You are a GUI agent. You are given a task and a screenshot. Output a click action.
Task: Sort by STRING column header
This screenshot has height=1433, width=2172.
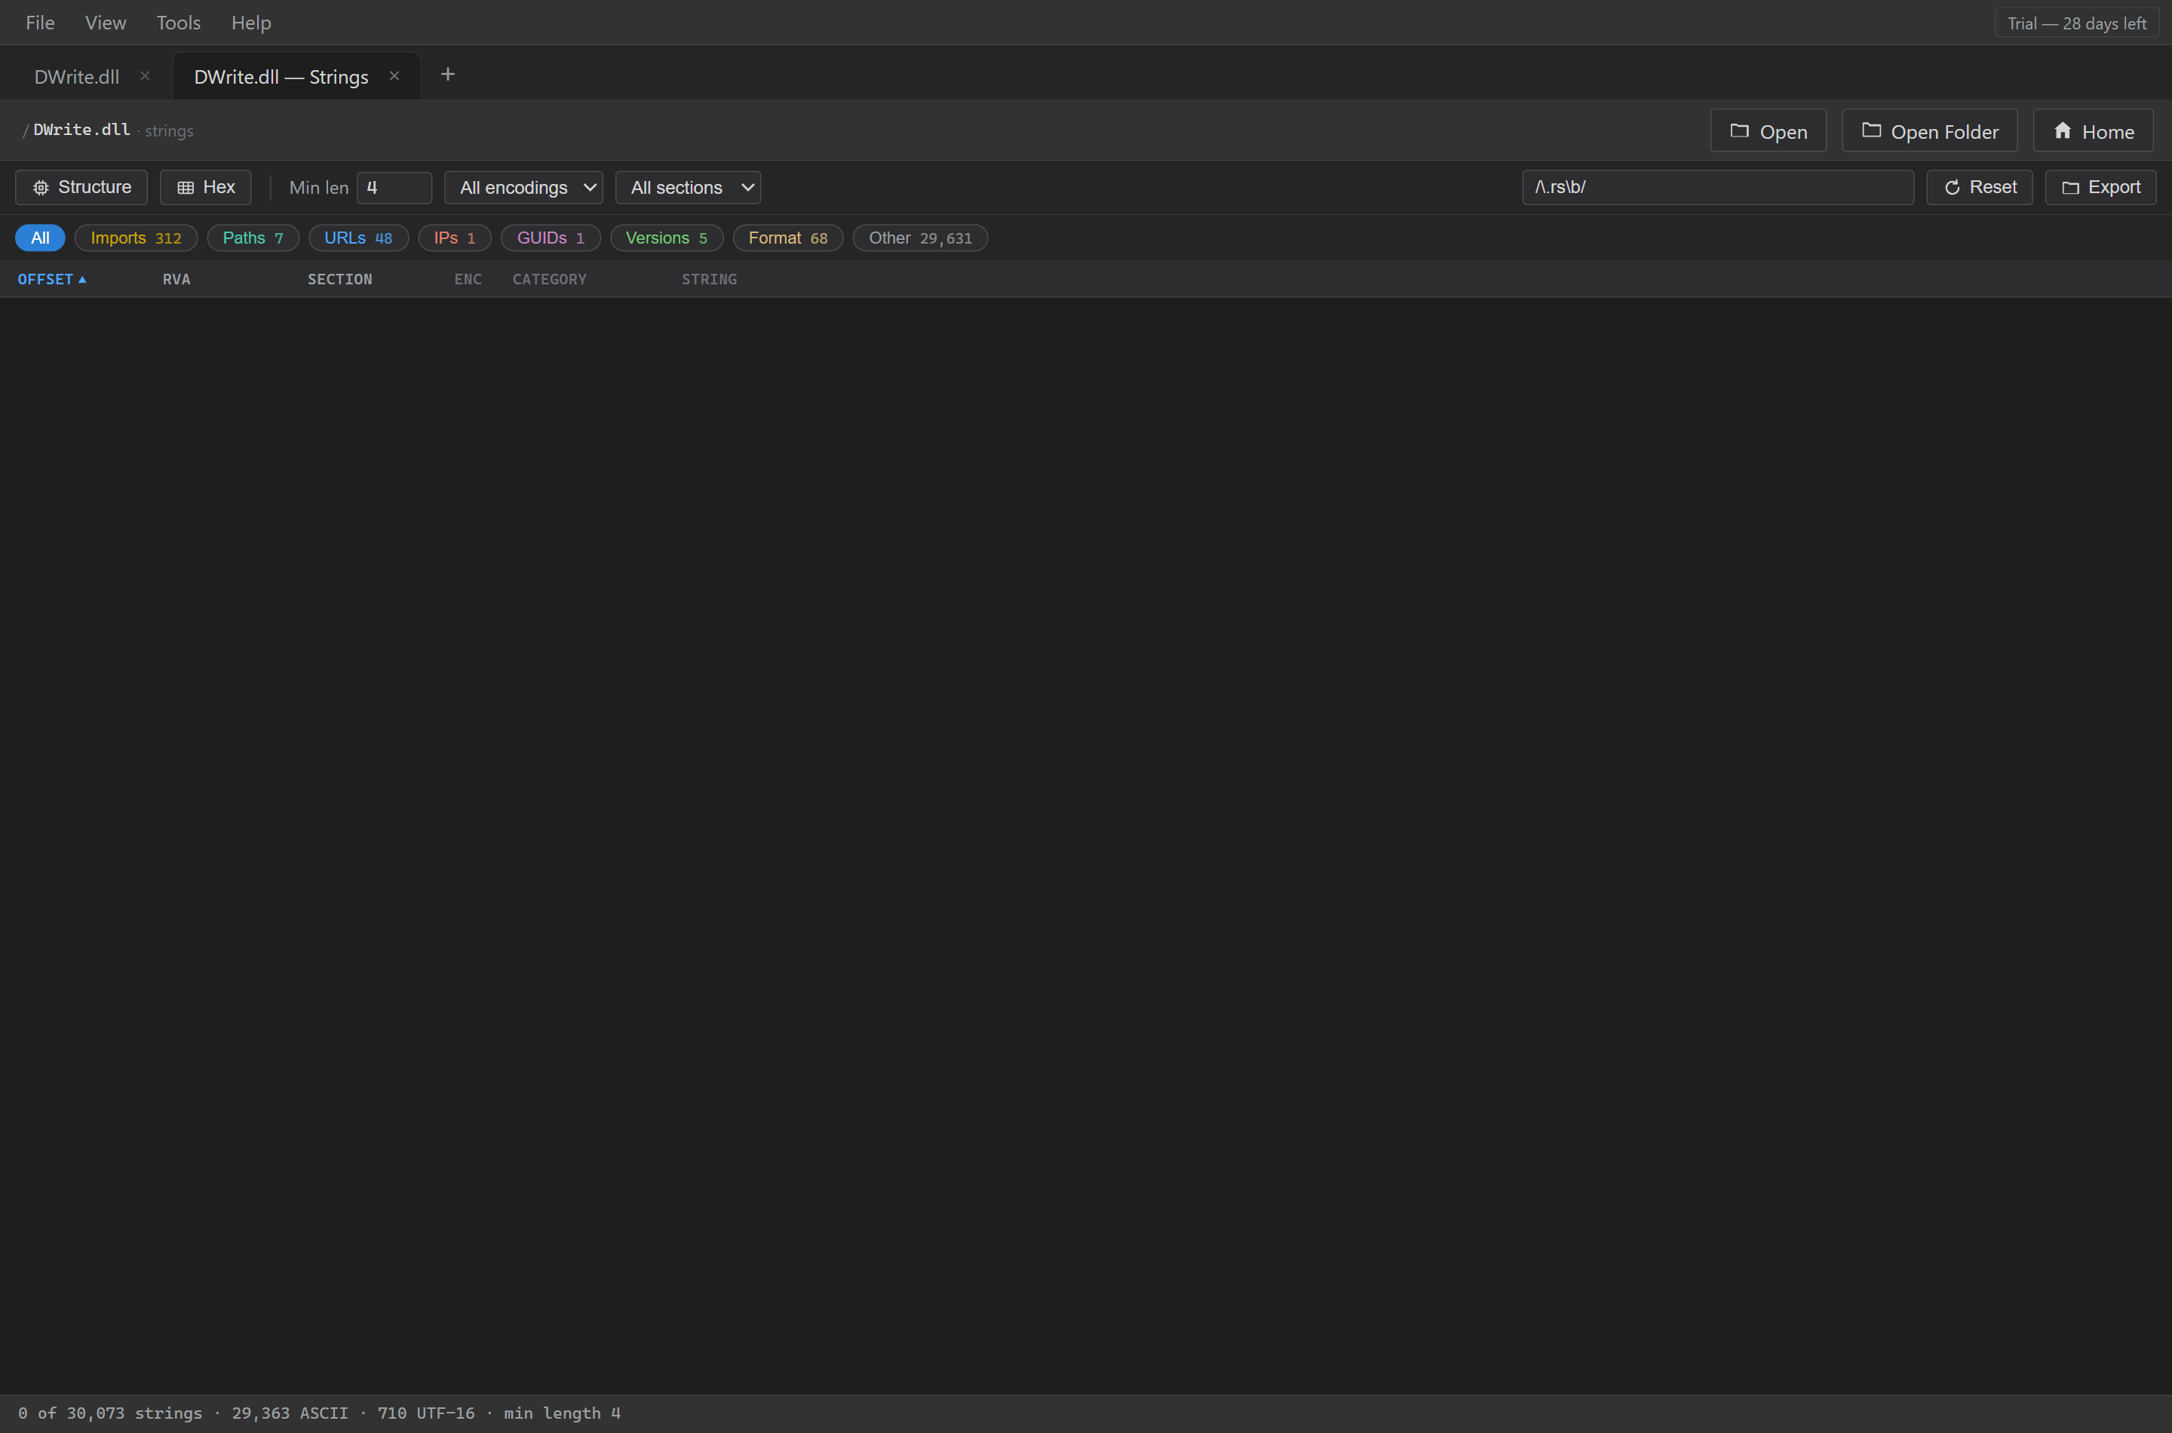(709, 280)
